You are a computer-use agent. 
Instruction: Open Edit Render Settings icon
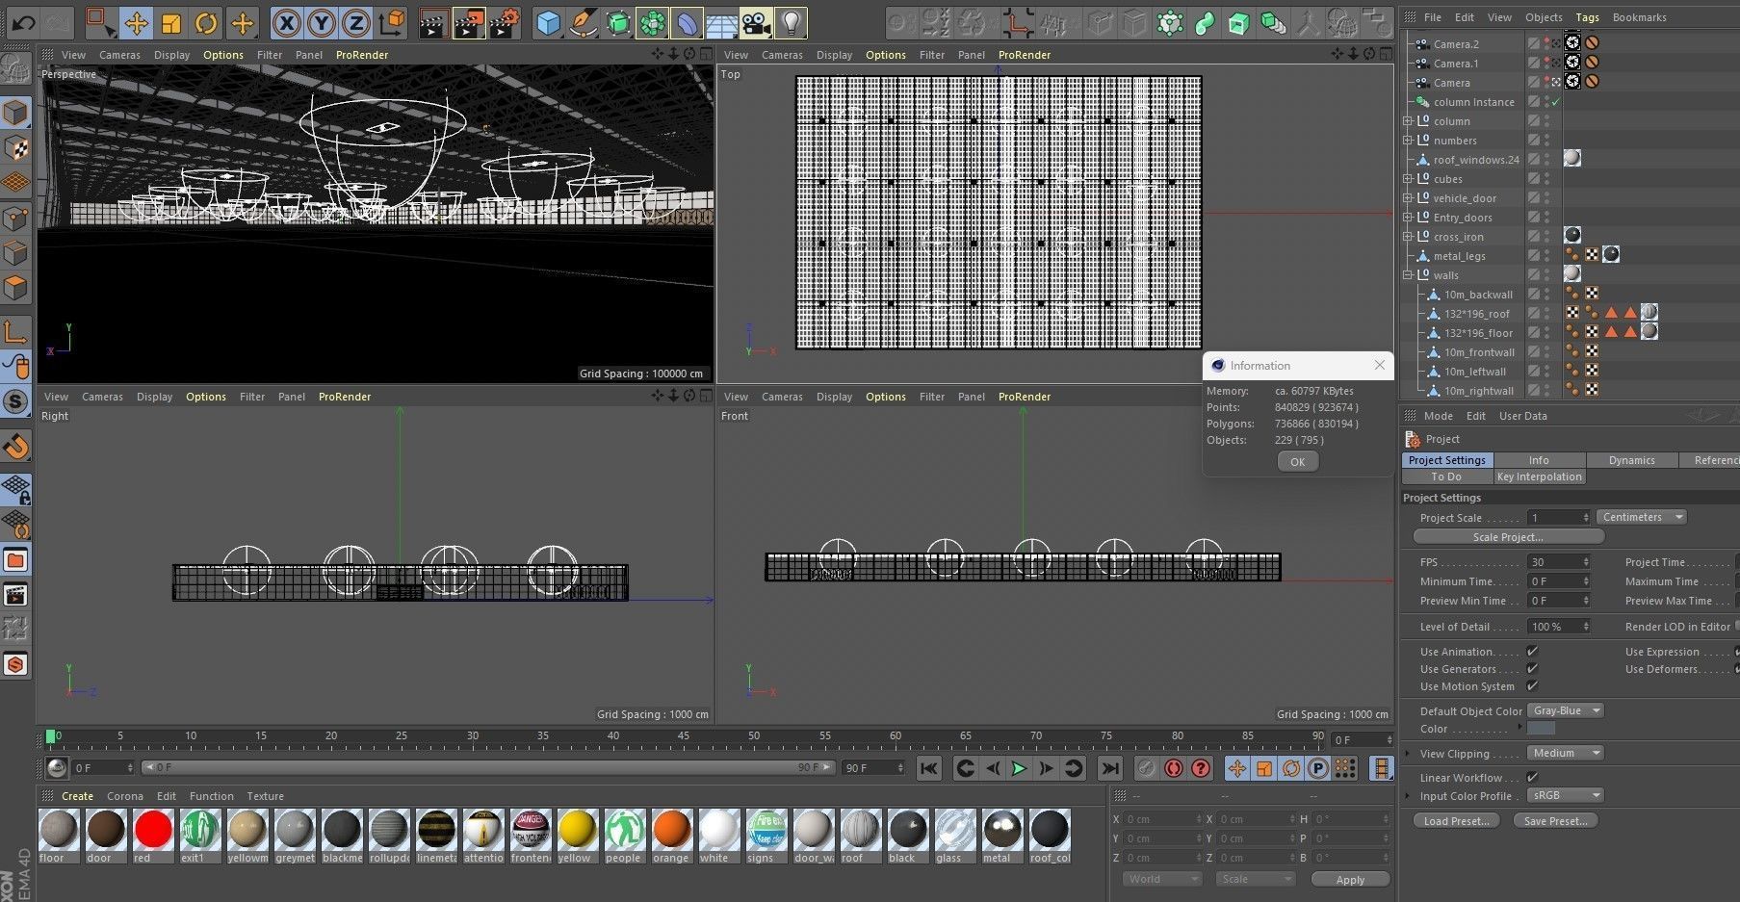tap(505, 23)
